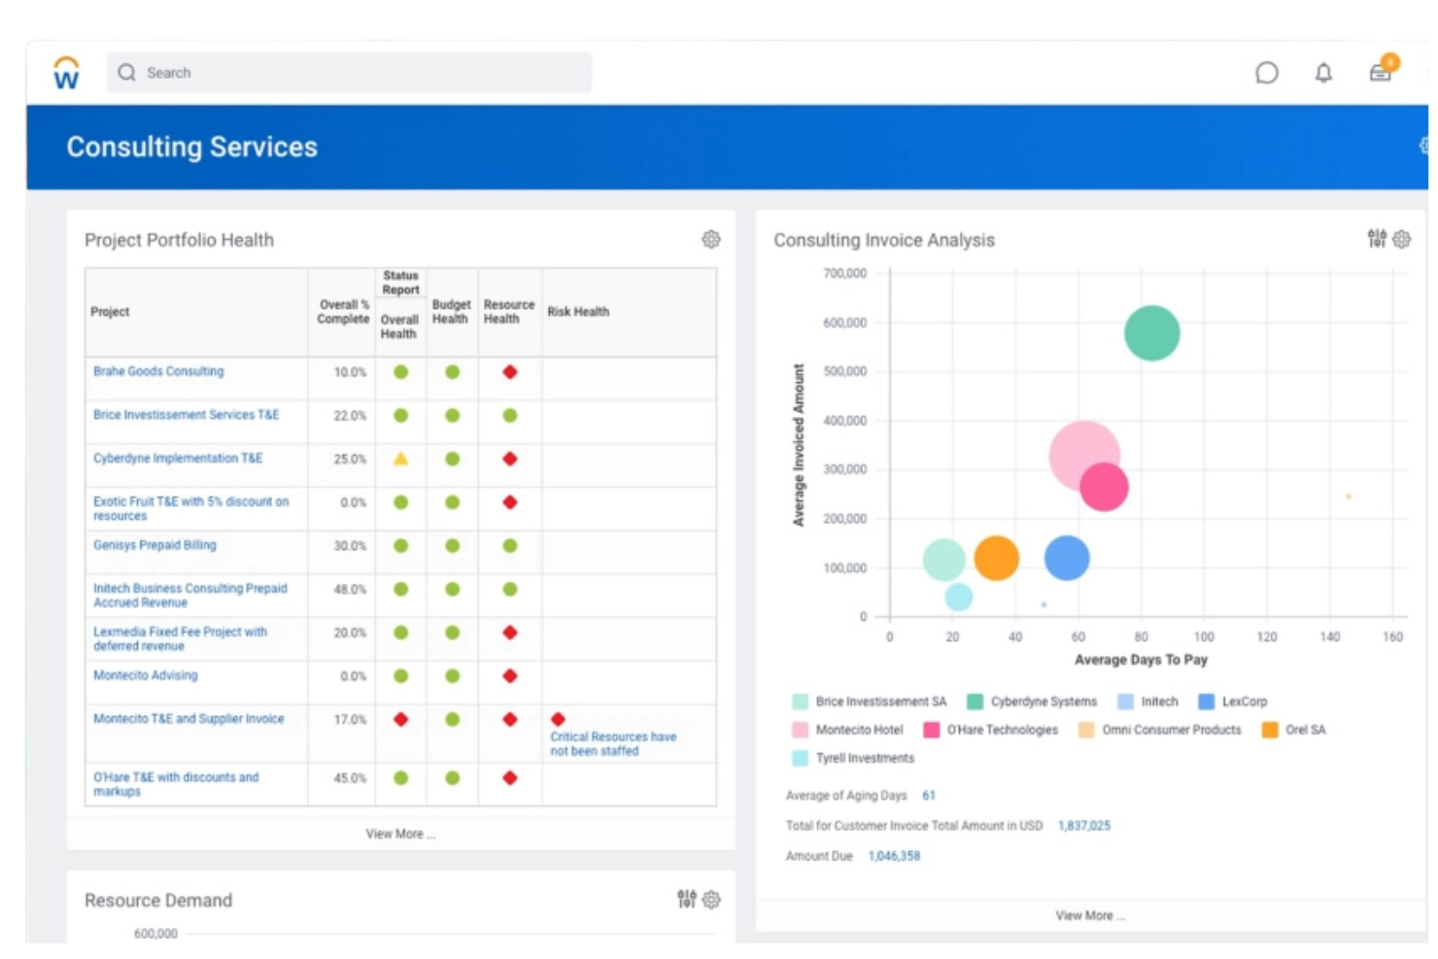Click View More under Consulting Invoice Analysis

[x=1090, y=915]
